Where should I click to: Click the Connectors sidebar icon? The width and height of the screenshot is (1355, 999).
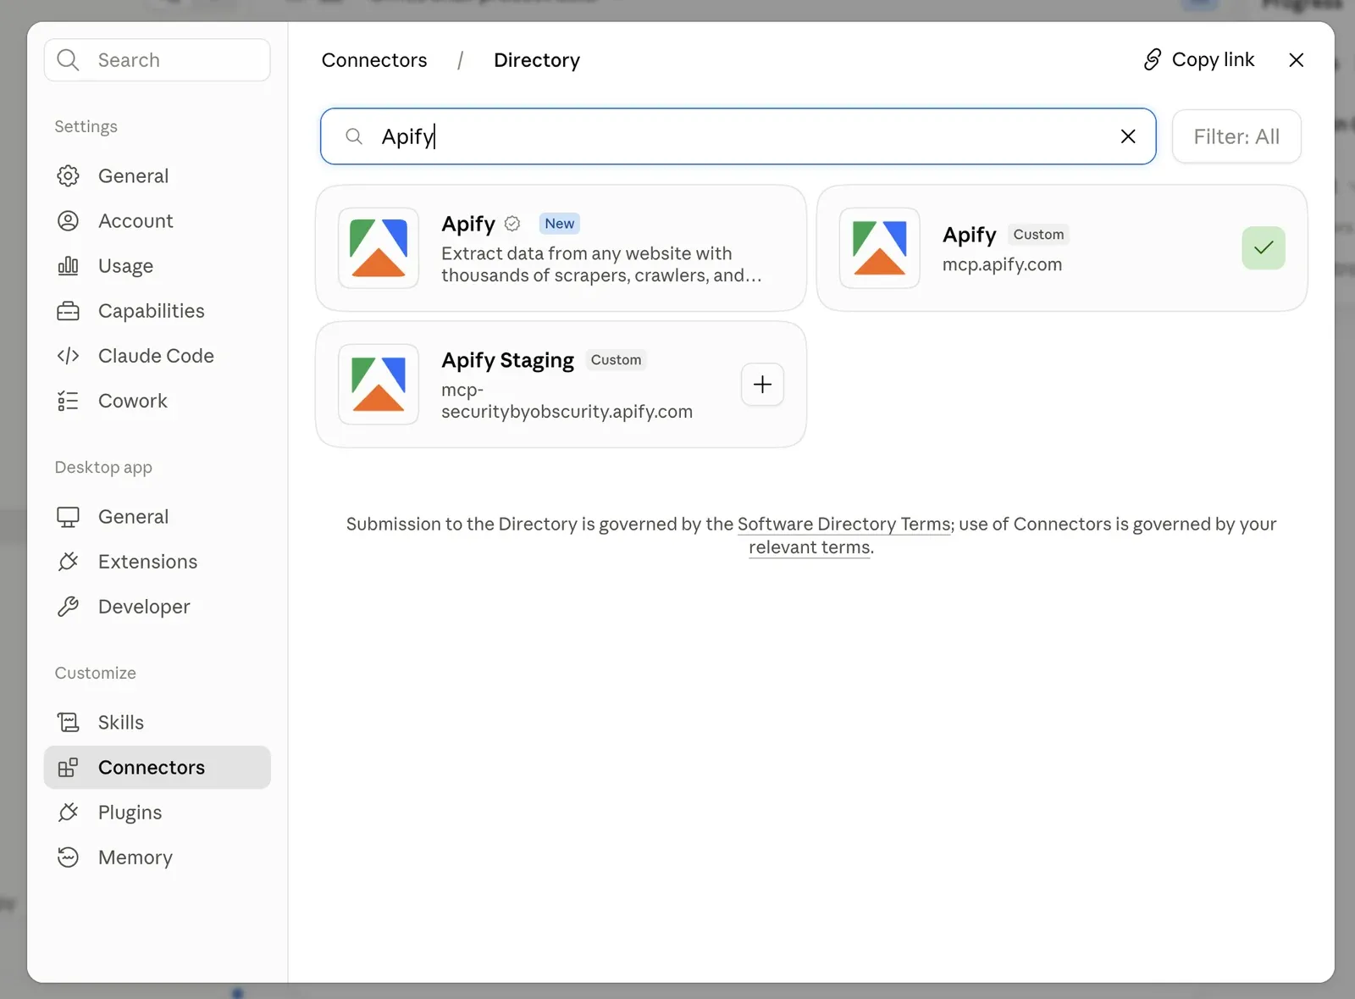[68, 768]
